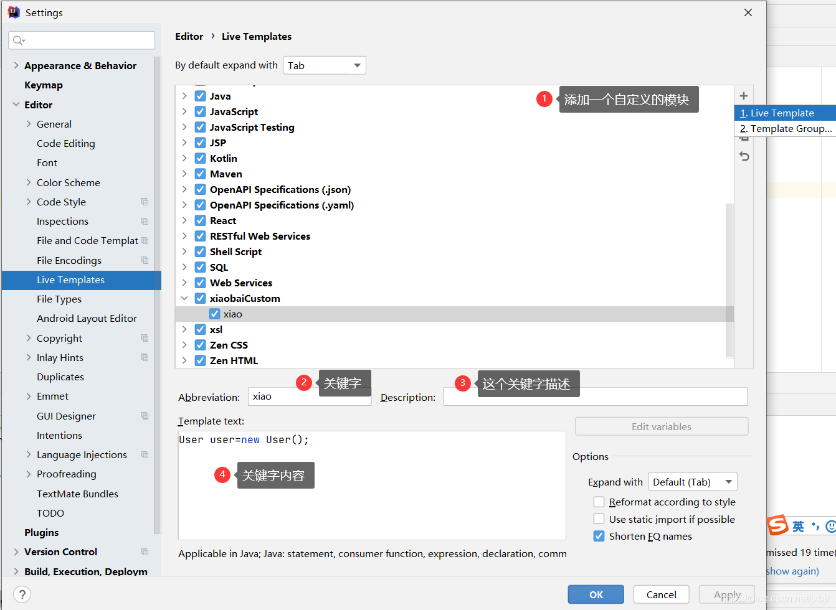This screenshot has width=836, height=610.
Task: Select File Types settings page
Action: click(x=59, y=299)
